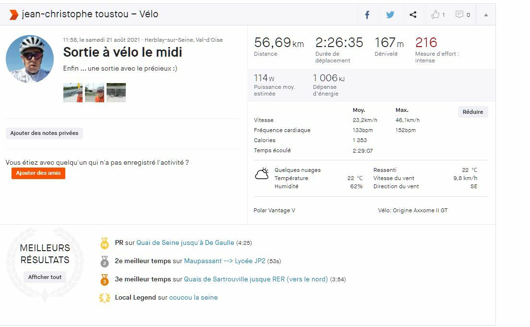Viewport: 530px width, 327px height.
Task: Add private notes via Ajouter des notes privées
Action: coord(44,133)
